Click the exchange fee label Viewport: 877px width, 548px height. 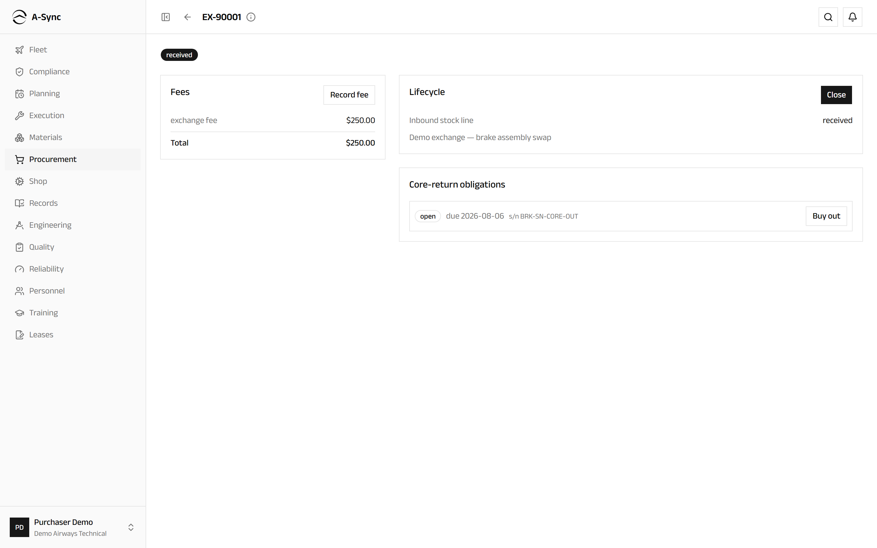(x=194, y=120)
